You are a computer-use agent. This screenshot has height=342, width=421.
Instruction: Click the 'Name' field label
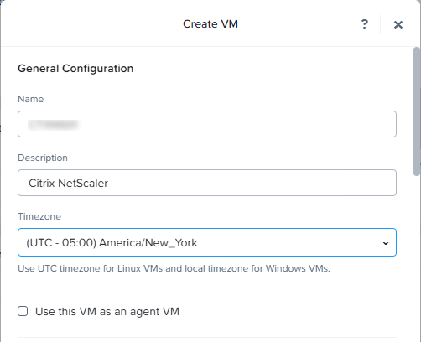31,99
